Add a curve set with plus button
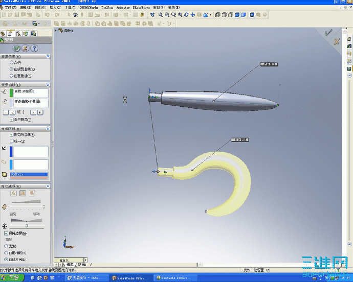This screenshot has height=282, width=353. click(x=40, y=112)
